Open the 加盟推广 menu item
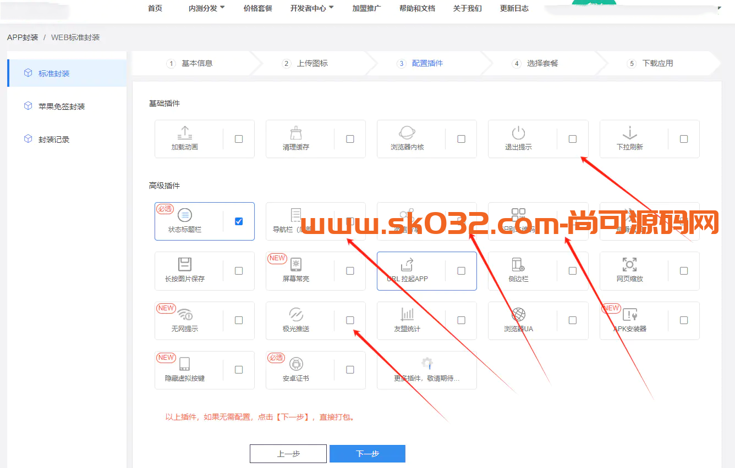Image resolution: width=735 pixels, height=468 pixels. 366,8
